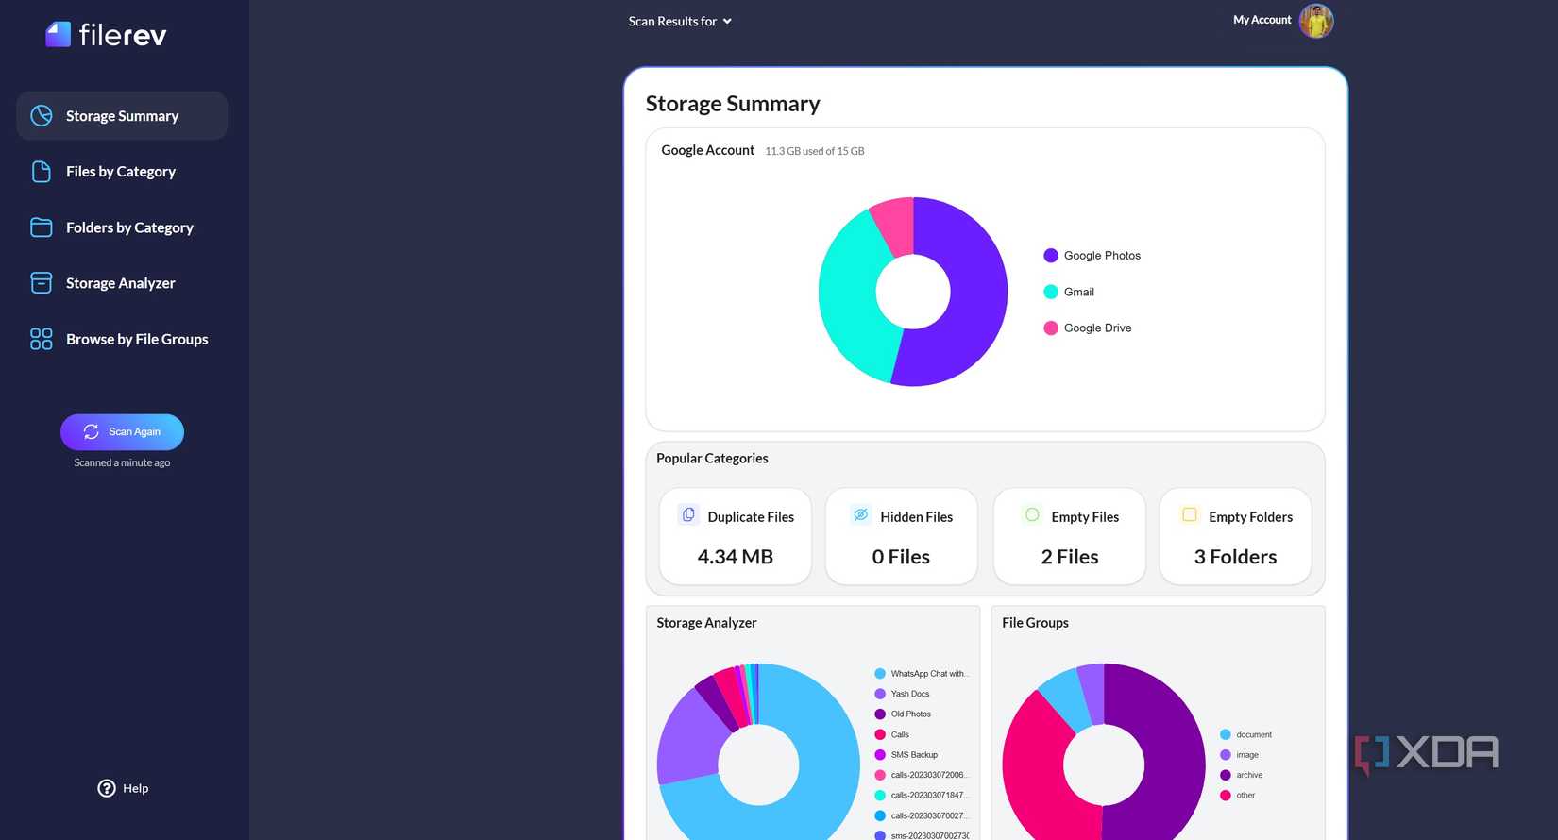1558x840 pixels.
Task: Open the Hidden Files 0 Files card
Action: pos(902,536)
